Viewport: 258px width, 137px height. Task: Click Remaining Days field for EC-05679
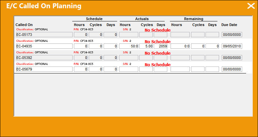(x=212, y=69)
